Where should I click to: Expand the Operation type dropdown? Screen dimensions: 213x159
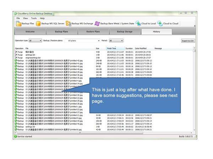[35, 41]
